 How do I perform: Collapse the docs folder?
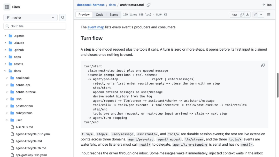pos(5,71)
